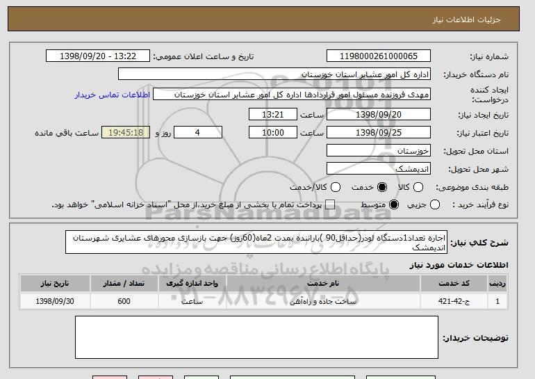Click row number 1 in the services table
This screenshot has height=379, width=535.
point(497,301)
